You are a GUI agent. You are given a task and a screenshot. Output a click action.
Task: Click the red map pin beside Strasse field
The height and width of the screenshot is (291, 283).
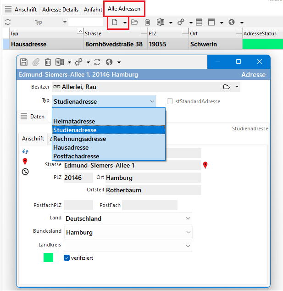[x=205, y=165]
